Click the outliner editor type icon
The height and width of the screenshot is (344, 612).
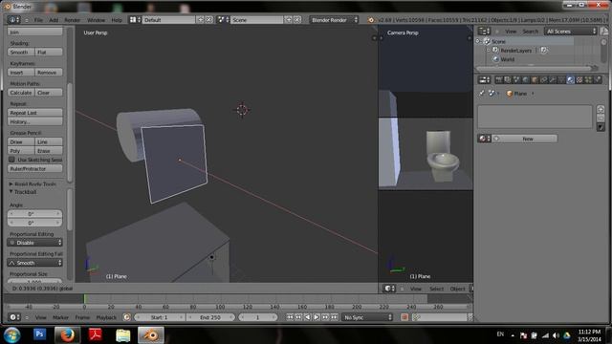click(484, 32)
